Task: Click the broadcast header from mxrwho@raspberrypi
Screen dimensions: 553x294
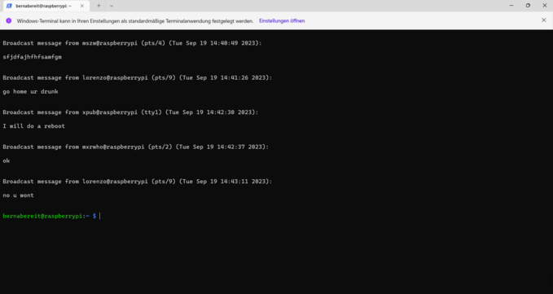Action: tap(136, 147)
